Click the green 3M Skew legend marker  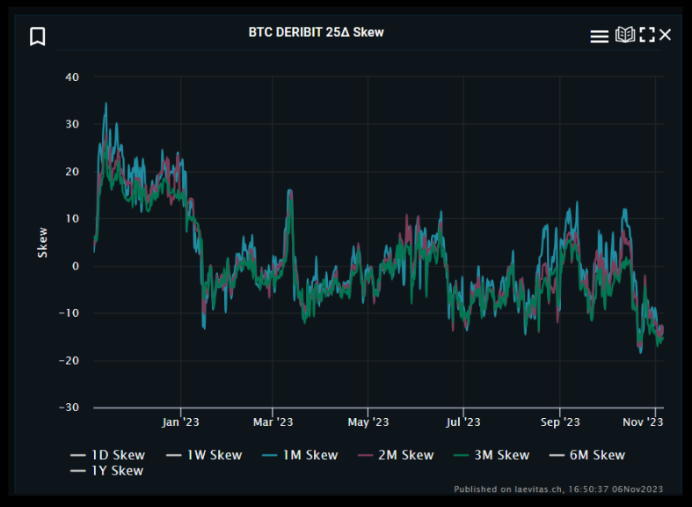click(461, 455)
